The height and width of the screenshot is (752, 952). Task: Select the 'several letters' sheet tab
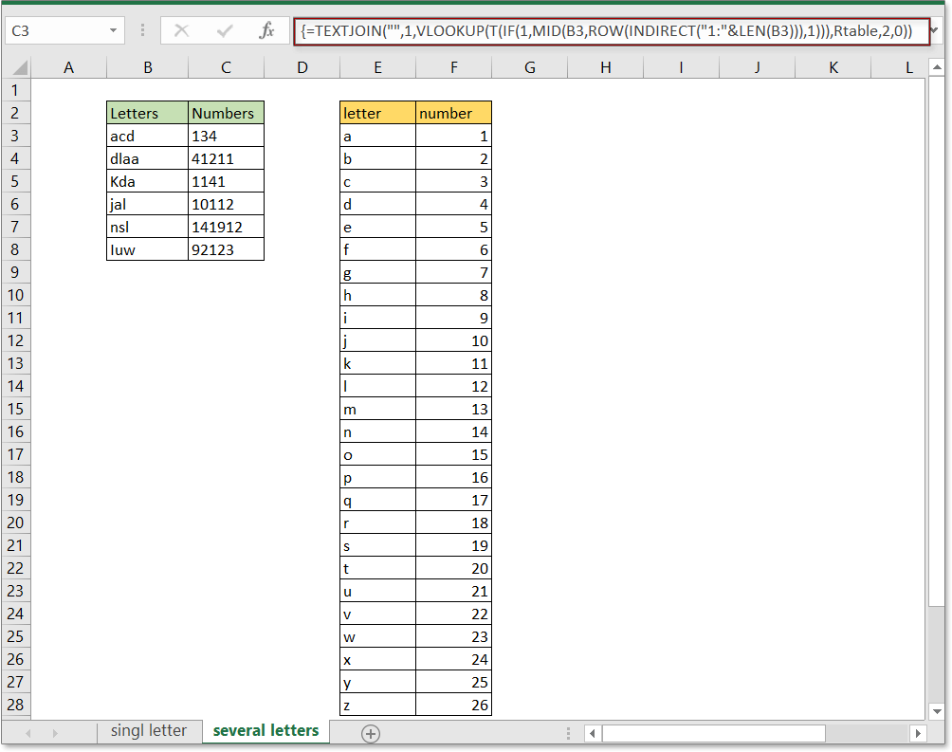point(265,730)
